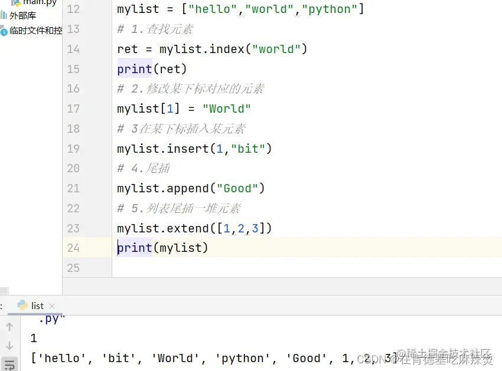Click 'print(ret)' on line 15
Image resolution: width=502 pixels, height=371 pixels.
(152, 69)
